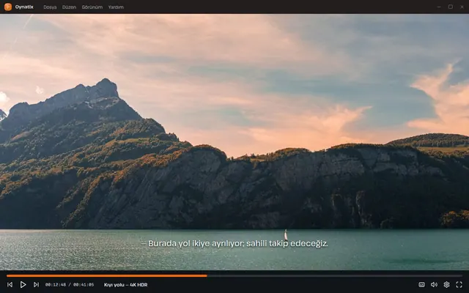Open the Düzen menu
The image size is (469, 293).
(x=69, y=7)
